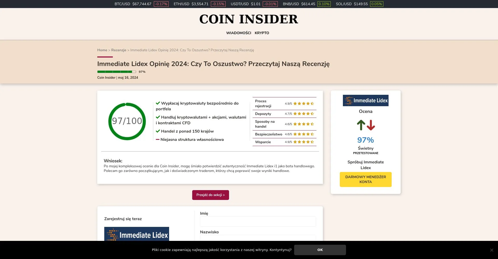Image resolution: width=498 pixels, height=259 pixels.
Task: Click the 97% rating progress bar under title
Action: [x=116, y=72]
